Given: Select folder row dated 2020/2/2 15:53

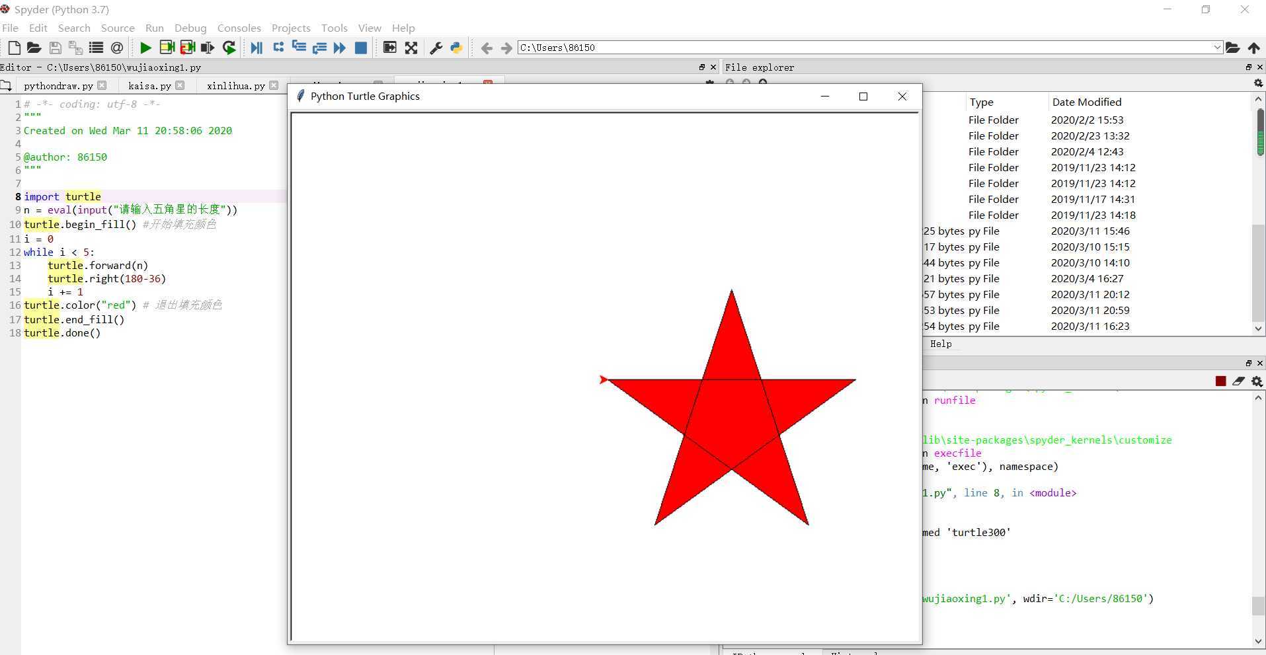Looking at the screenshot, I should click(x=1088, y=120).
